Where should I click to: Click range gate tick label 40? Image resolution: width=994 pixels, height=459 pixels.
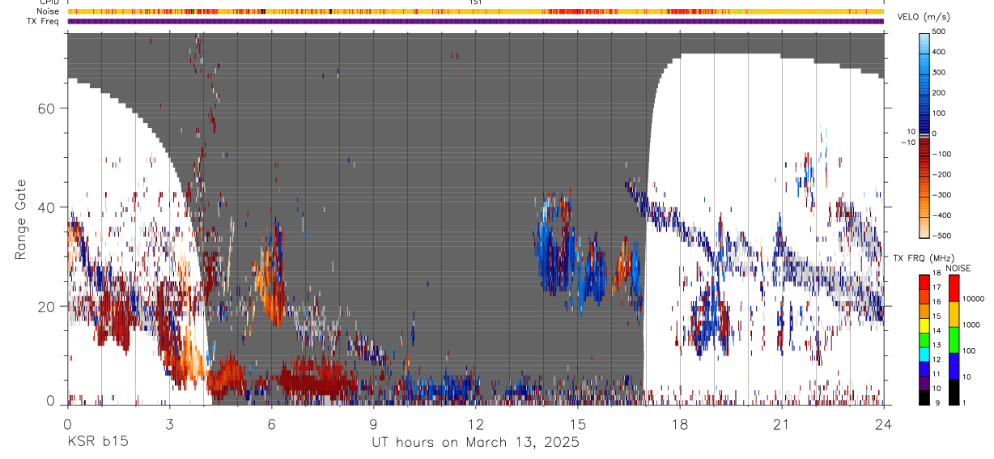click(x=46, y=207)
